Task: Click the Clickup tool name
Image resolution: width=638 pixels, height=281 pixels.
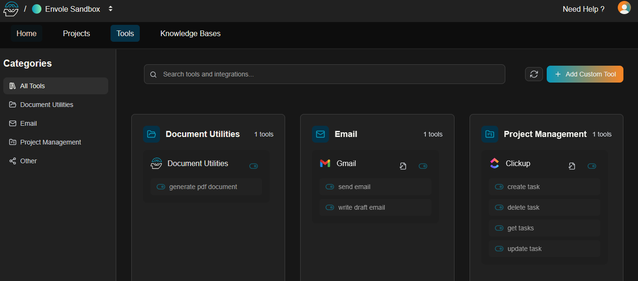Action: coord(518,163)
